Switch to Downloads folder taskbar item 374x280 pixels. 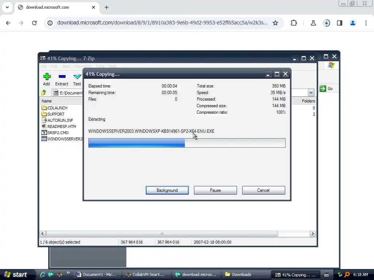(x=246, y=275)
